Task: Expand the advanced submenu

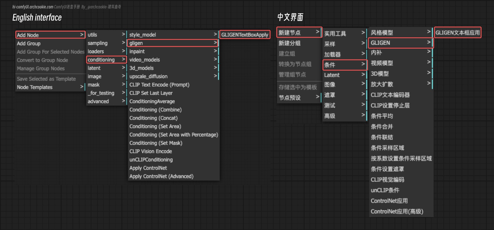Action: click(107, 101)
